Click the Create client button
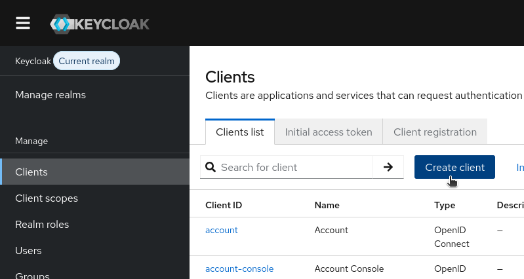The width and height of the screenshot is (524, 279). coord(454,167)
